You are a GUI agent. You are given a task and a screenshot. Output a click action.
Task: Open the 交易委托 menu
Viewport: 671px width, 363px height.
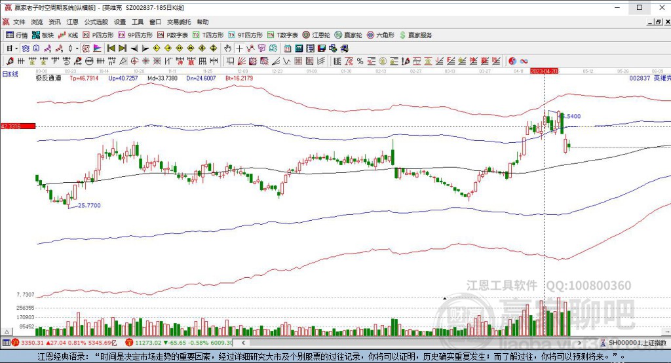point(179,22)
